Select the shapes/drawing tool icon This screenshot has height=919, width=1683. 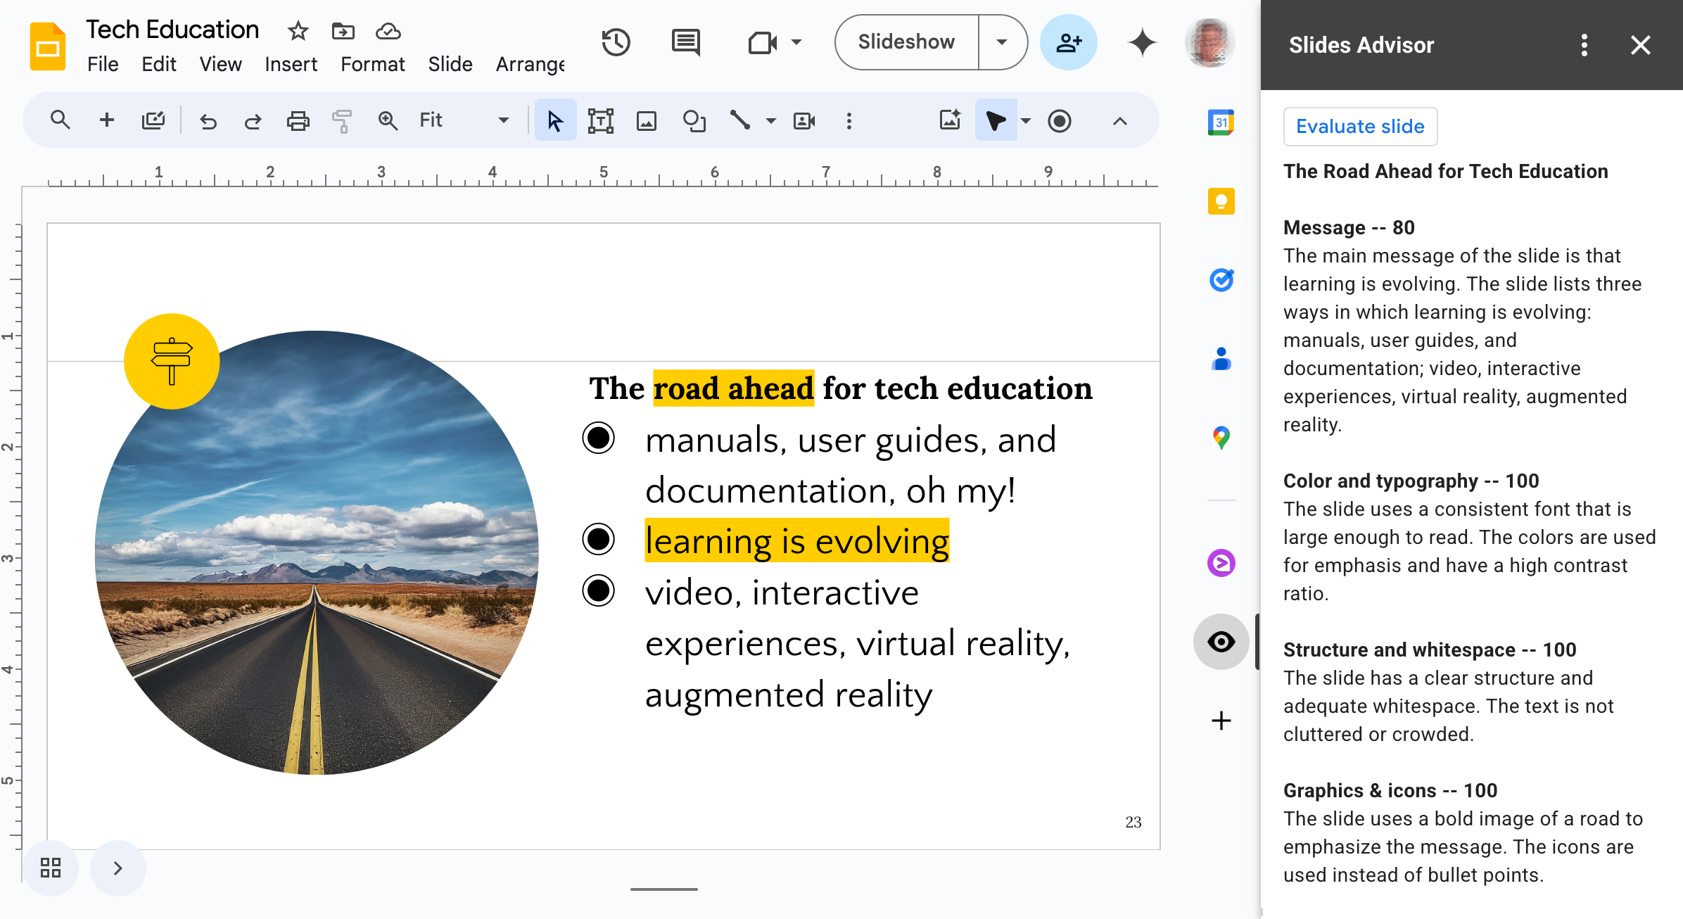pyautogui.click(x=692, y=121)
